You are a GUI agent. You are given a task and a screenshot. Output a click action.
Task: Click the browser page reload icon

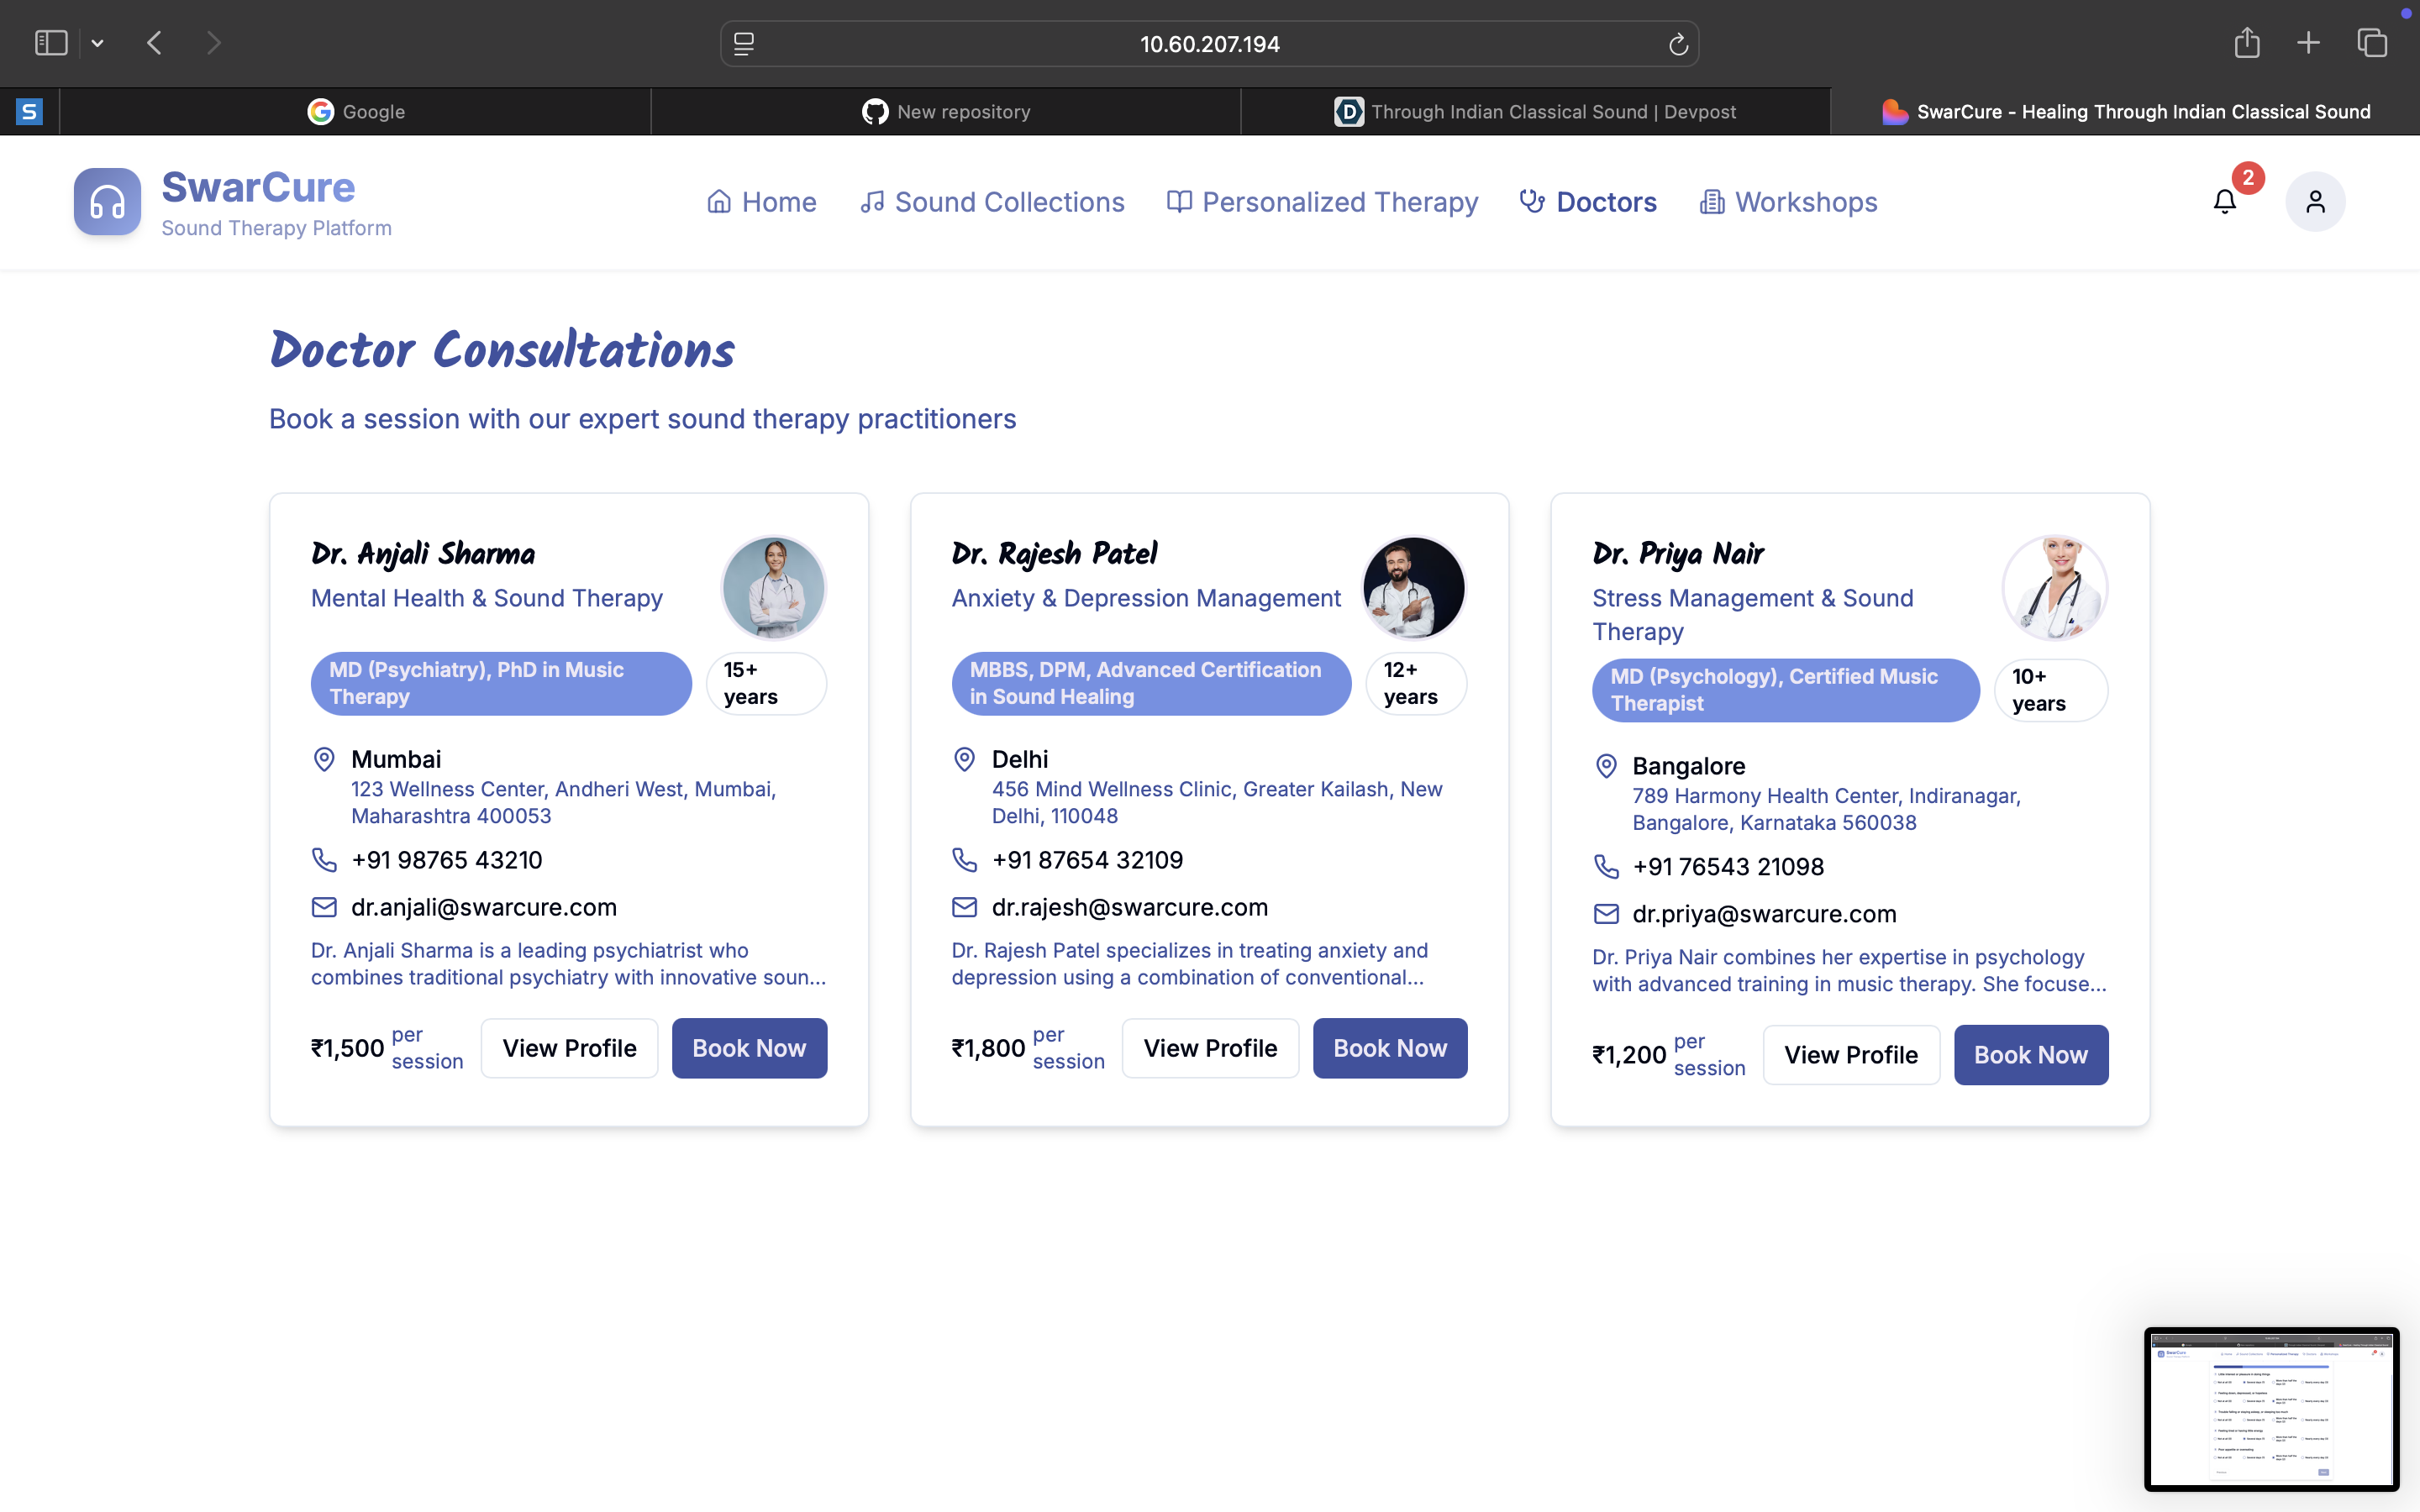tap(1678, 44)
